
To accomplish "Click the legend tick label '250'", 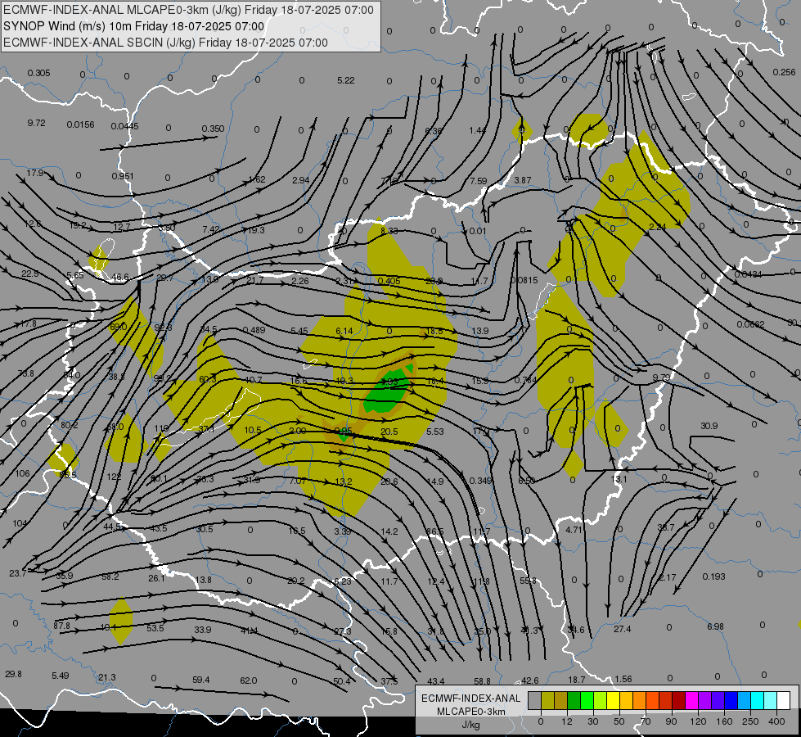I will click(x=750, y=721).
